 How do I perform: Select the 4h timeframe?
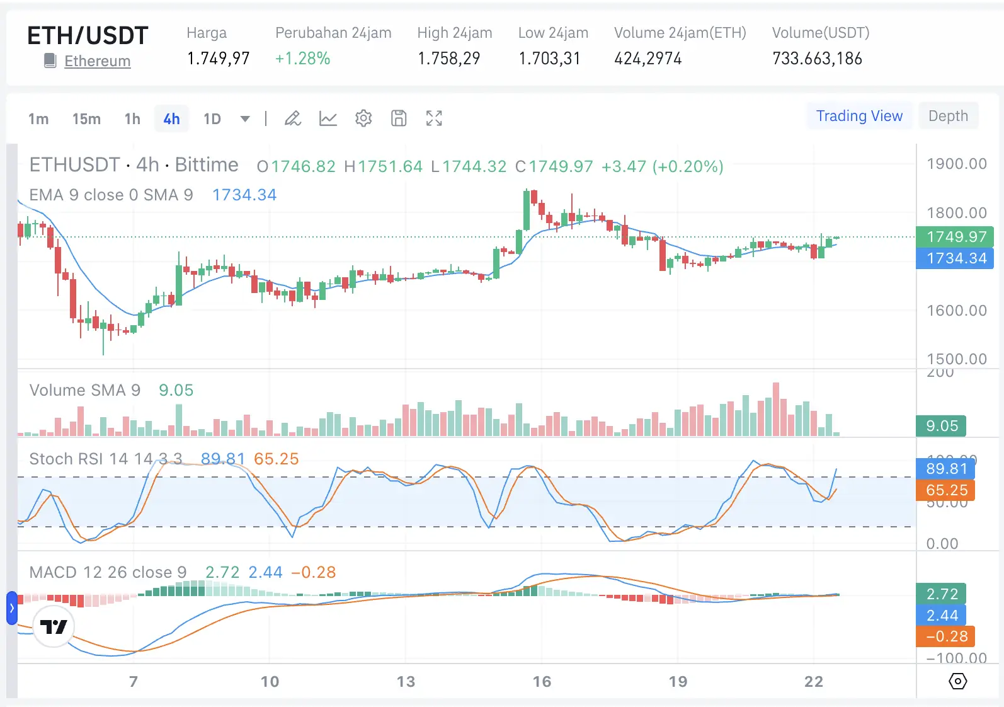tap(172, 119)
